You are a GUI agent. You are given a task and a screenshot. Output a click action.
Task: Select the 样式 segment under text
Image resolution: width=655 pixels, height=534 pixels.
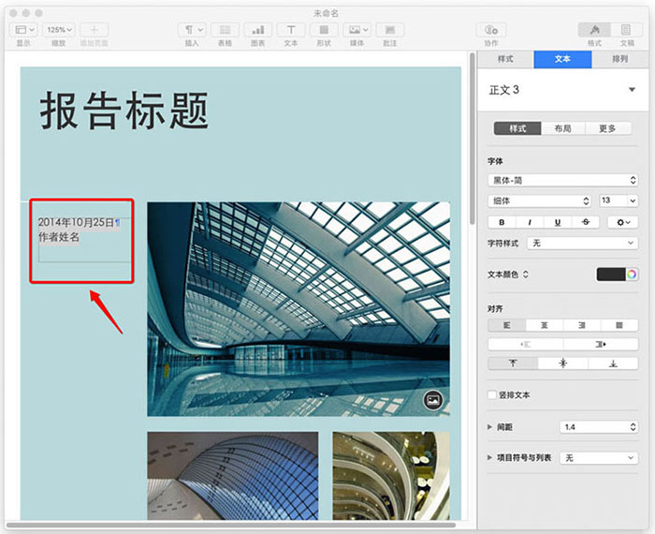coord(517,128)
